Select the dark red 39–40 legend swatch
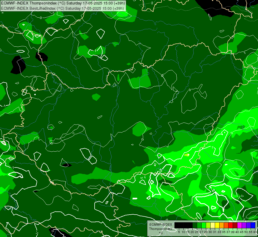Image resolution: width=258 pixels, height=237 pixels. [235, 225]
